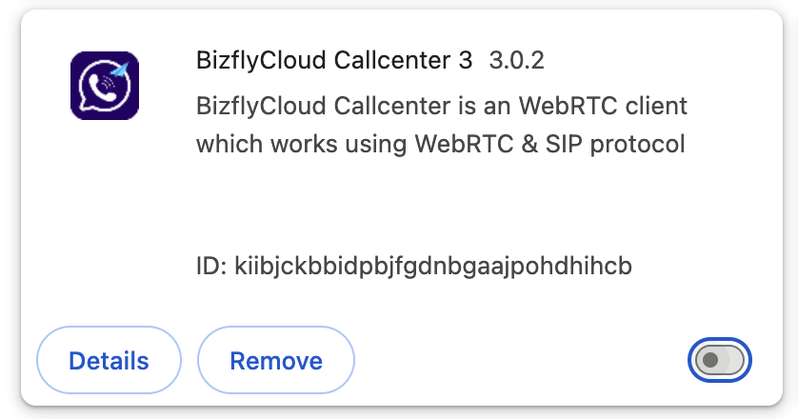Click the BizflyCloud Callcenter extension icon

point(105,86)
